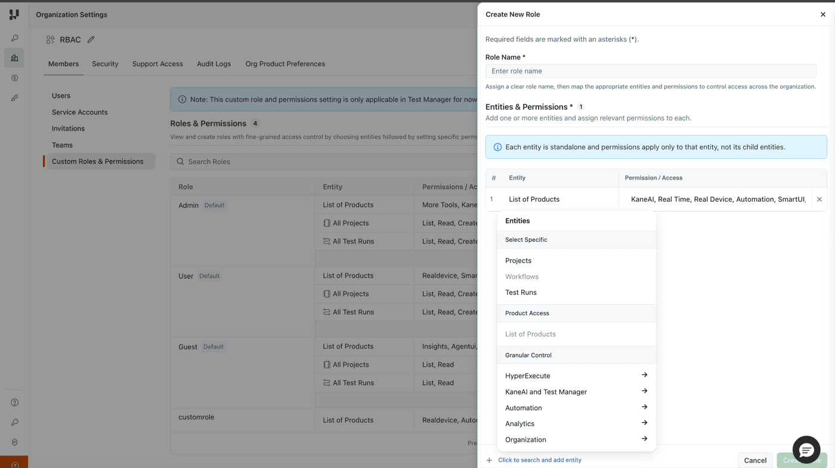Expand the HyperExecute granular control arrow
Viewport: 835px width, 468px height.
point(644,375)
